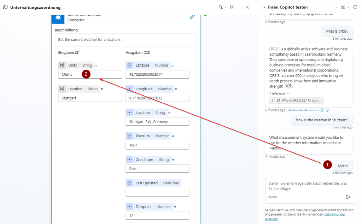Click the tracking icon in the top toolbar

pyautogui.click(x=220, y=7)
